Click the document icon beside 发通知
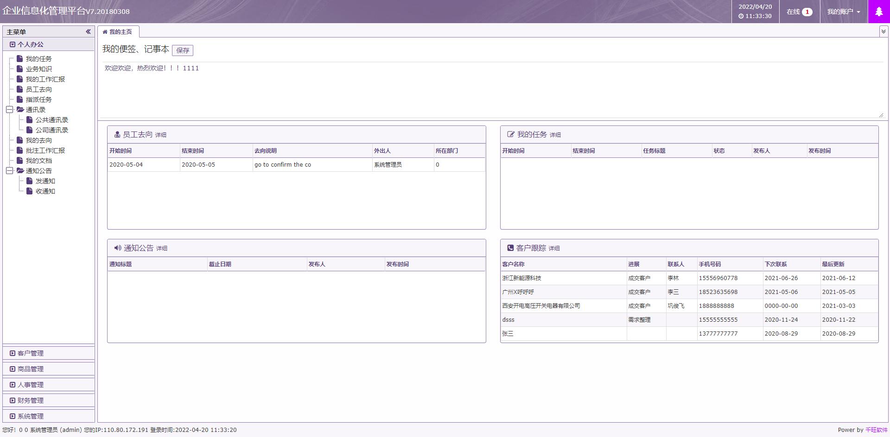Image resolution: width=890 pixels, height=437 pixels. [x=29, y=181]
